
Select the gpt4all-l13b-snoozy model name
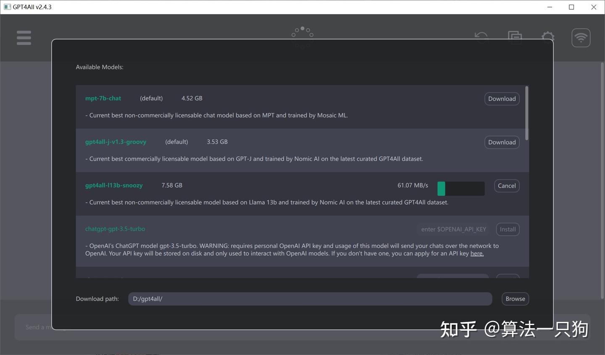coord(114,185)
